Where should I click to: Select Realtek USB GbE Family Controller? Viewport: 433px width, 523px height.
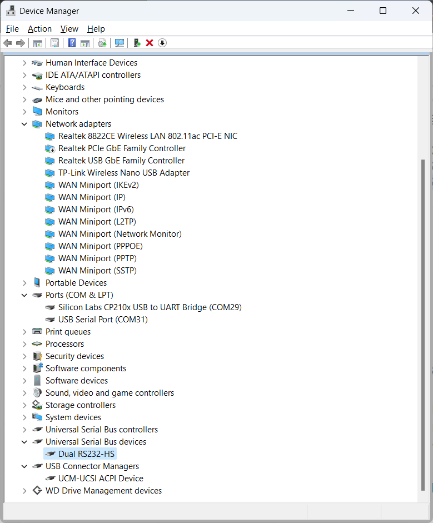121,161
